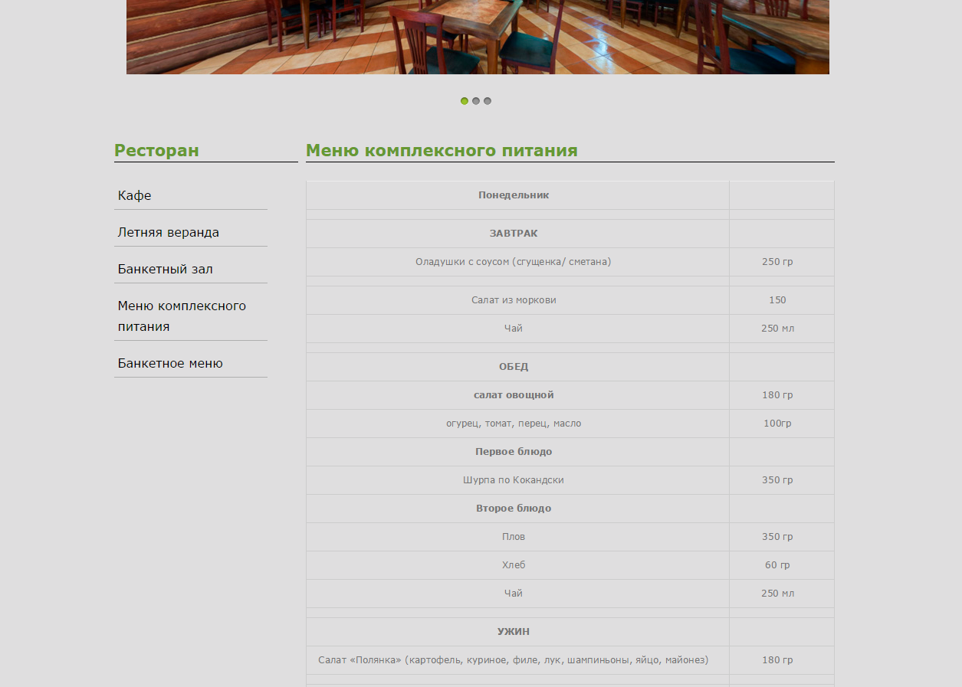Open the Банкетное меню page
This screenshot has height=687, width=962.
click(x=170, y=363)
